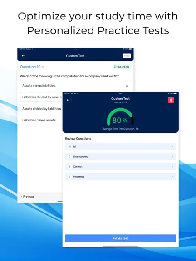End the custom test
This screenshot has height=261, width=196.
[127, 56]
